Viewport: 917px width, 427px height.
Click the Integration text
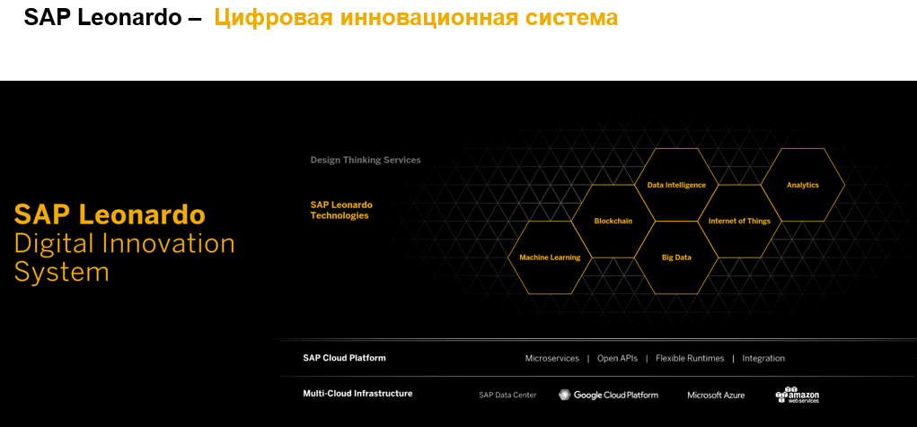pos(763,358)
